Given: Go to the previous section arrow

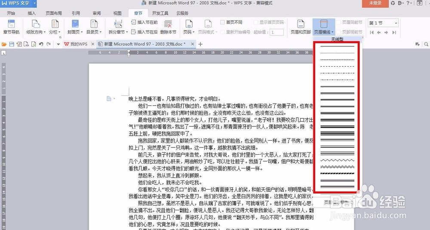Looking at the screenshot, I should 379,32.
